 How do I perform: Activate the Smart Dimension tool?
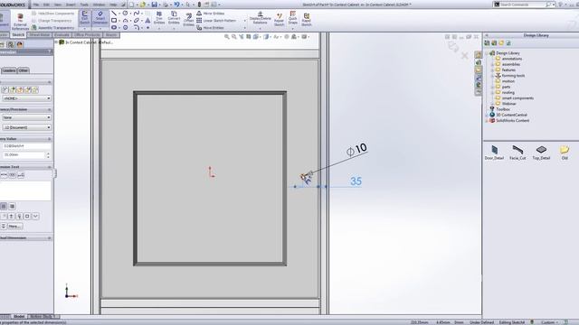tap(100, 18)
